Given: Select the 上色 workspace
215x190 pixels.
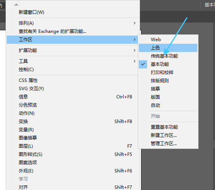Looking at the screenshot, I should click(x=168, y=48).
